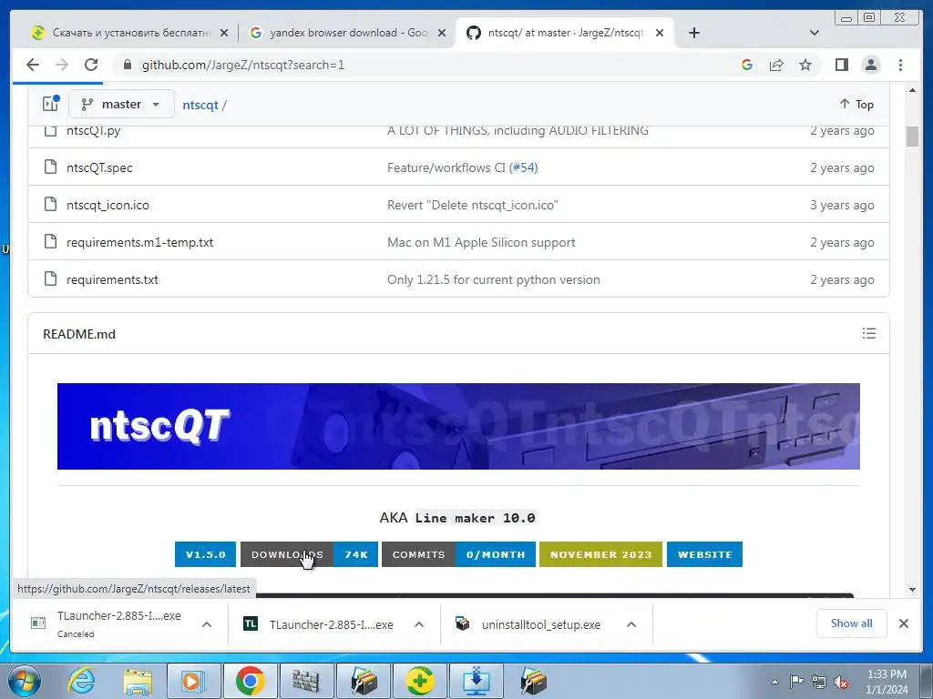Expand menu for uninstalltool_setup.exe download
The height and width of the screenshot is (699, 933).
point(631,624)
